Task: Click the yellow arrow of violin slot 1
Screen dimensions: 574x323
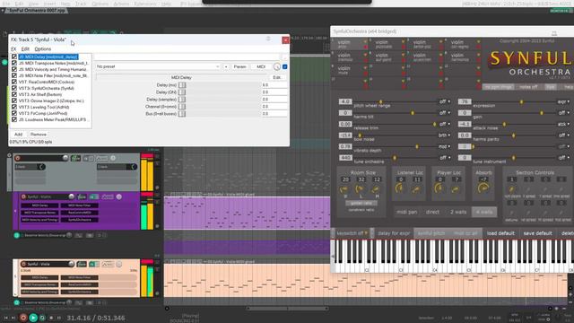Action: [365, 42]
